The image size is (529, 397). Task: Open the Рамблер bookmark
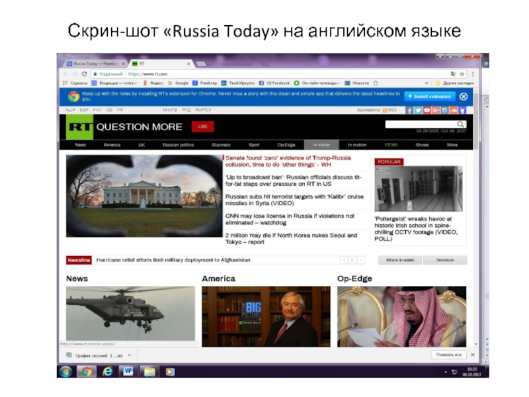[x=204, y=83]
